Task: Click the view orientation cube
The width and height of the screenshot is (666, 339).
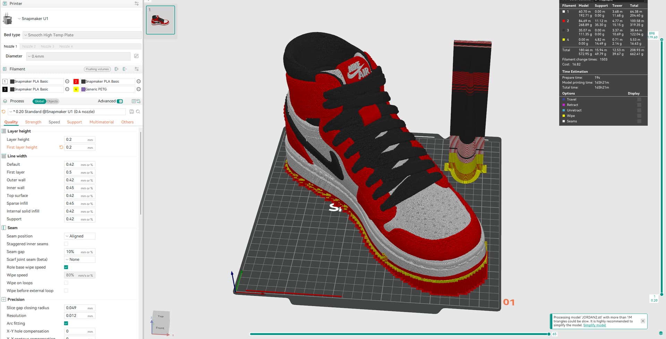Action: [x=160, y=322]
